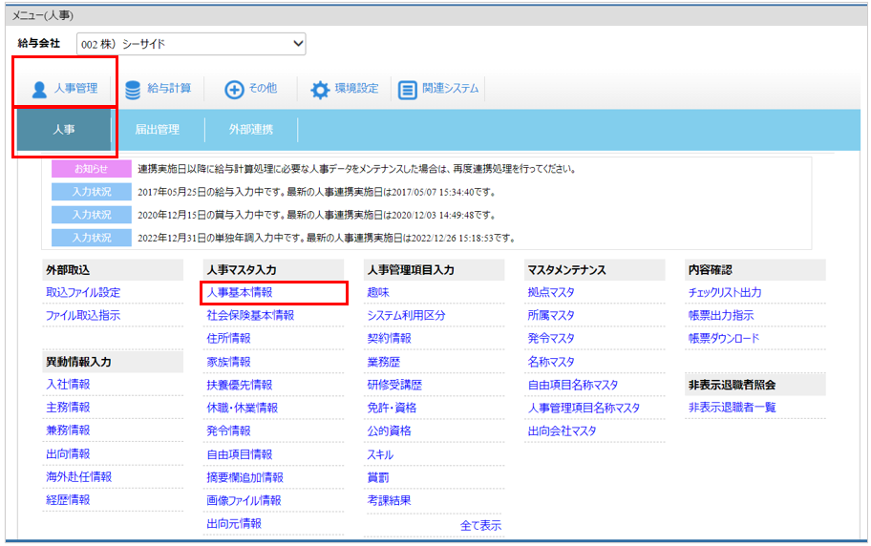The height and width of the screenshot is (546, 871).
Task: Open 兼務情報 link
Action: [x=68, y=430]
